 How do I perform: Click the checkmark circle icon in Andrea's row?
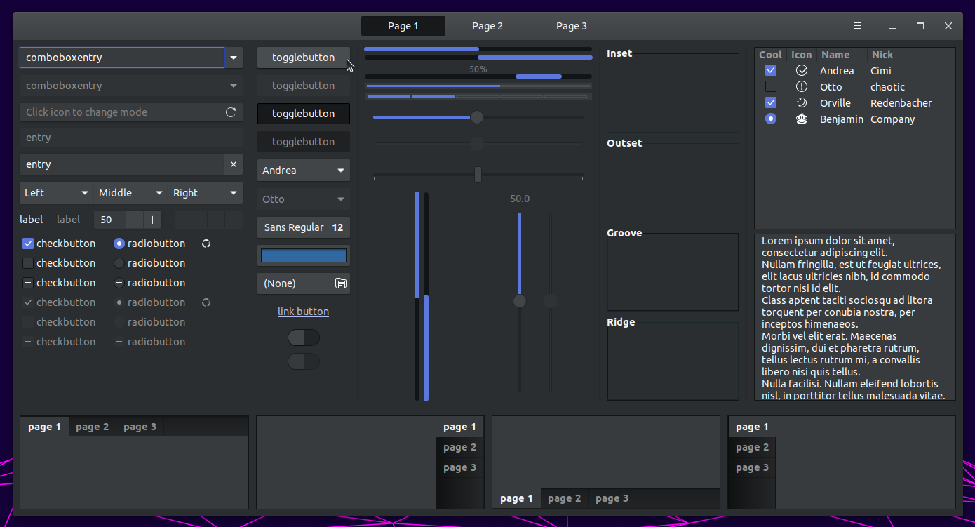[801, 70]
